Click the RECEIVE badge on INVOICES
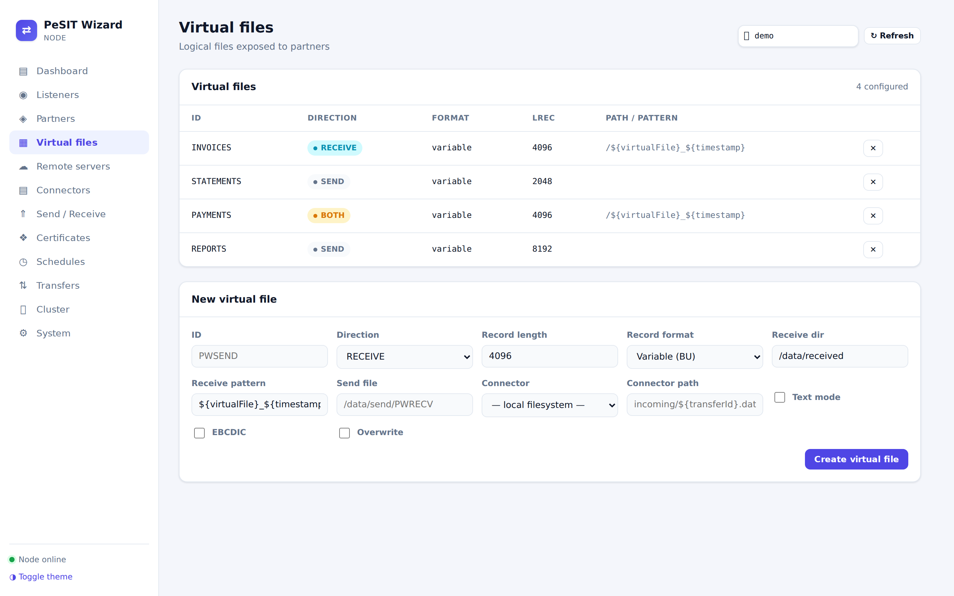The width and height of the screenshot is (954, 596). coord(335,148)
